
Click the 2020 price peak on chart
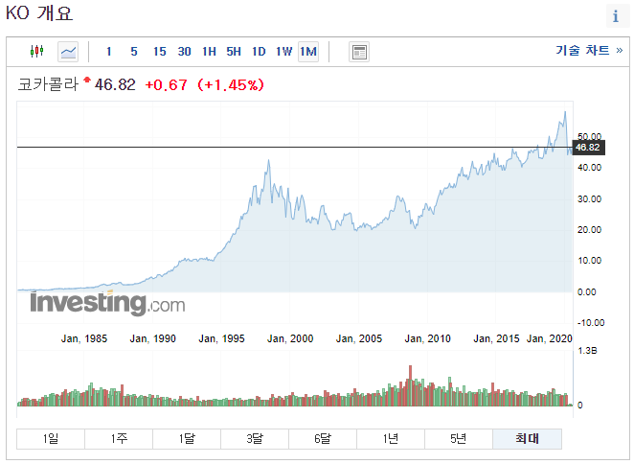(x=565, y=112)
